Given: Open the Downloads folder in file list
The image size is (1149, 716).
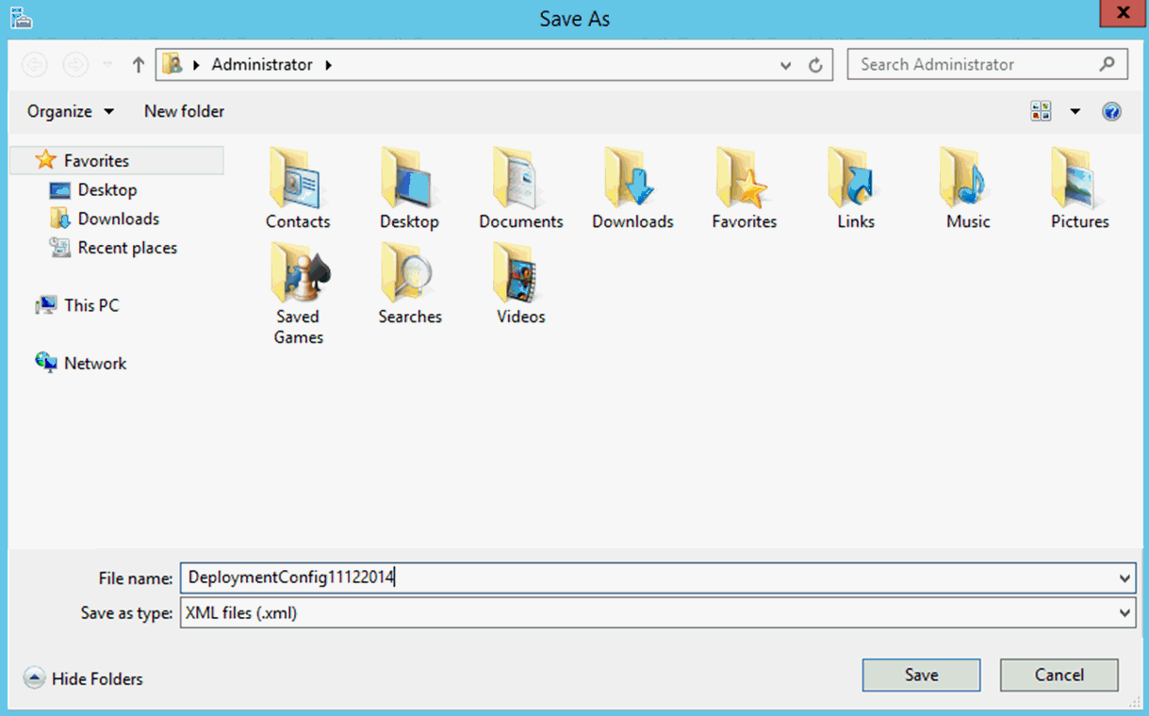Looking at the screenshot, I should 632,190.
